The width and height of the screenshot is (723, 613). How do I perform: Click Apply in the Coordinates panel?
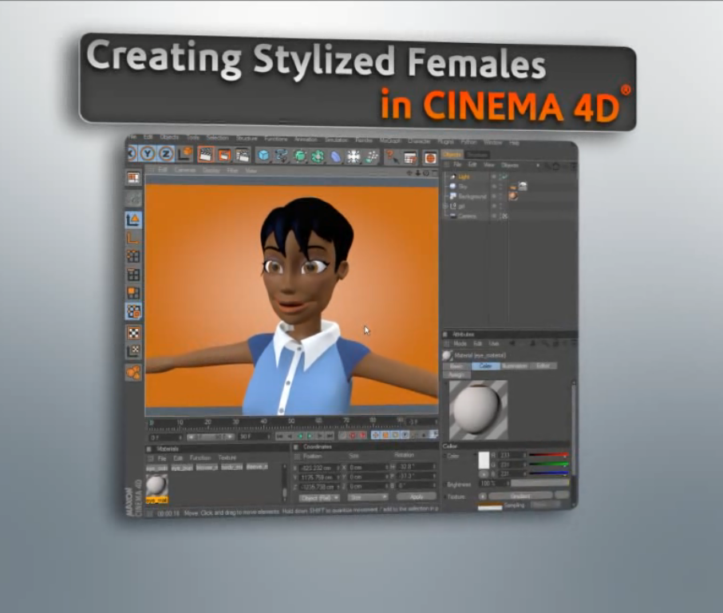(x=417, y=496)
